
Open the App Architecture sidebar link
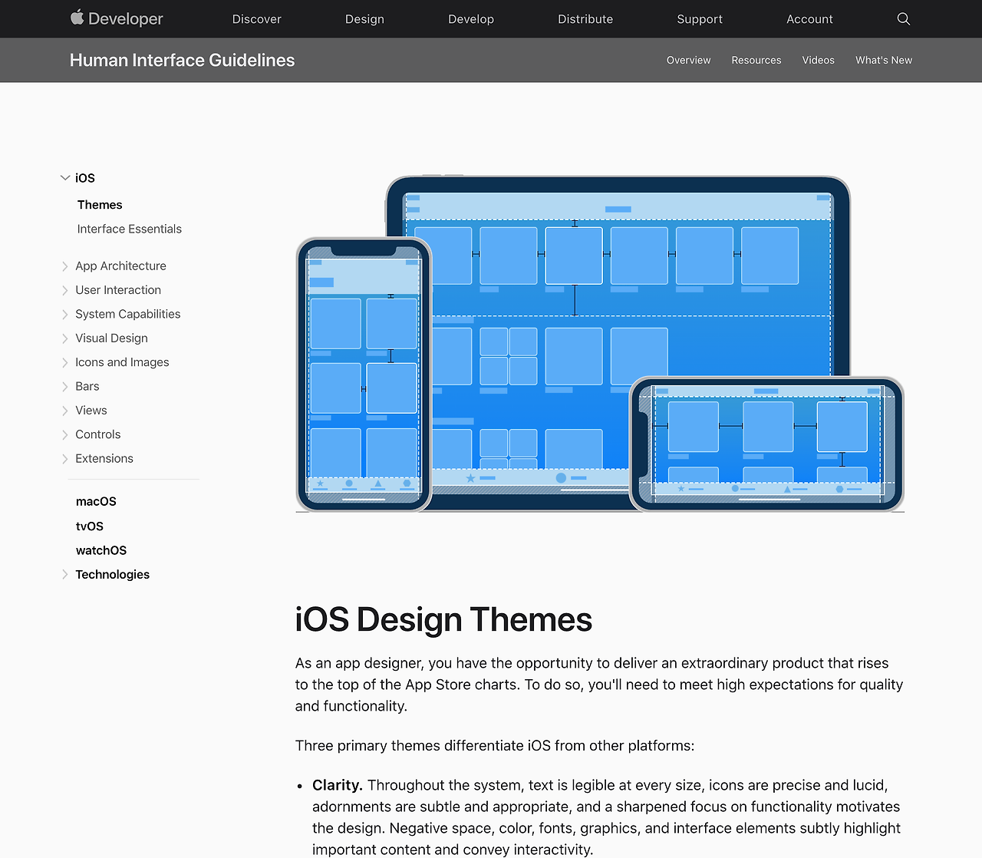point(120,266)
